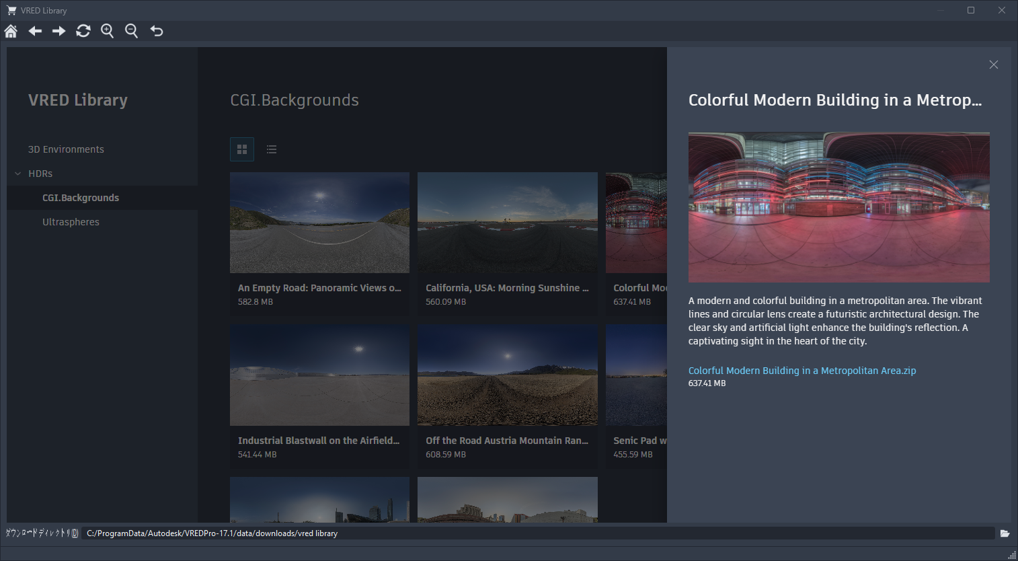
Task: Zoom out using the magnifier minus icon
Action: click(131, 30)
